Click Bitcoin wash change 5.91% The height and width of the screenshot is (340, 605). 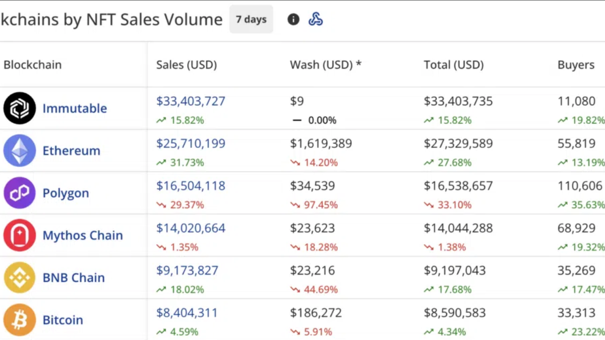[311, 332]
